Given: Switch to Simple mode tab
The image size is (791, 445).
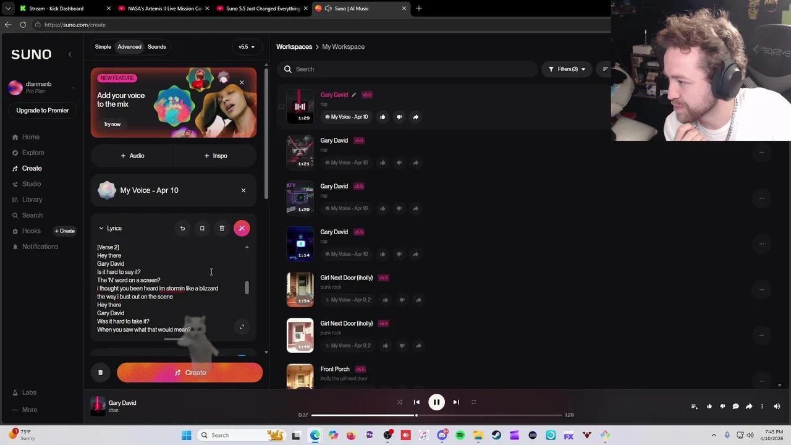Looking at the screenshot, I should coord(103,47).
